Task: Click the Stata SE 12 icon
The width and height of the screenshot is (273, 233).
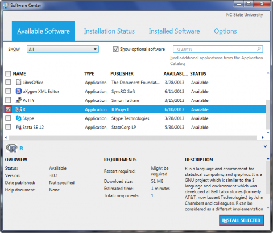Action: (x=19, y=127)
